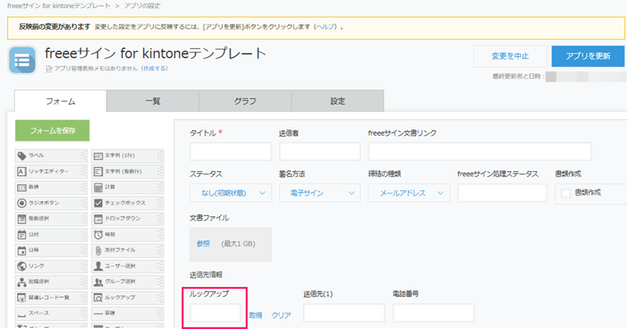Viewport: 627px width, 329px height.
Task: Open the ヘルプ link in the notice
Action: click(326, 27)
